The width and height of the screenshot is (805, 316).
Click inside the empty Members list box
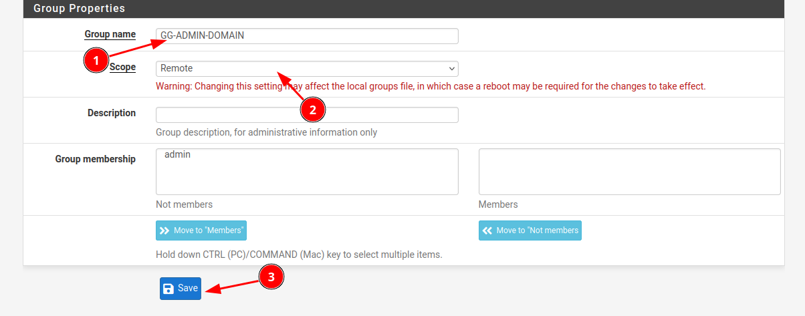pos(628,172)
